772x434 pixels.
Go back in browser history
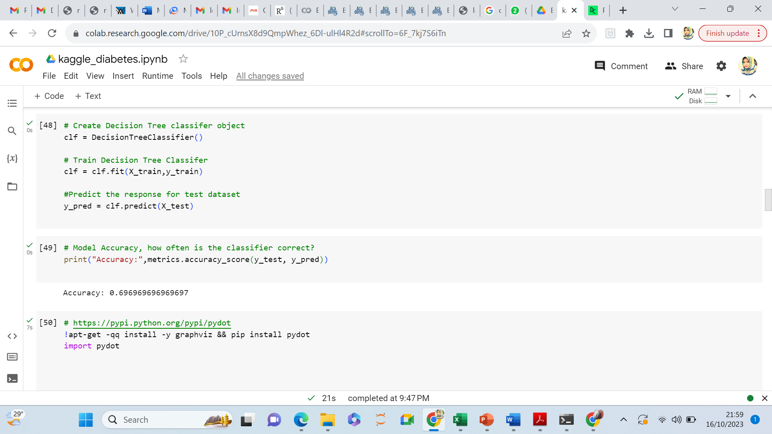[13, 33]
